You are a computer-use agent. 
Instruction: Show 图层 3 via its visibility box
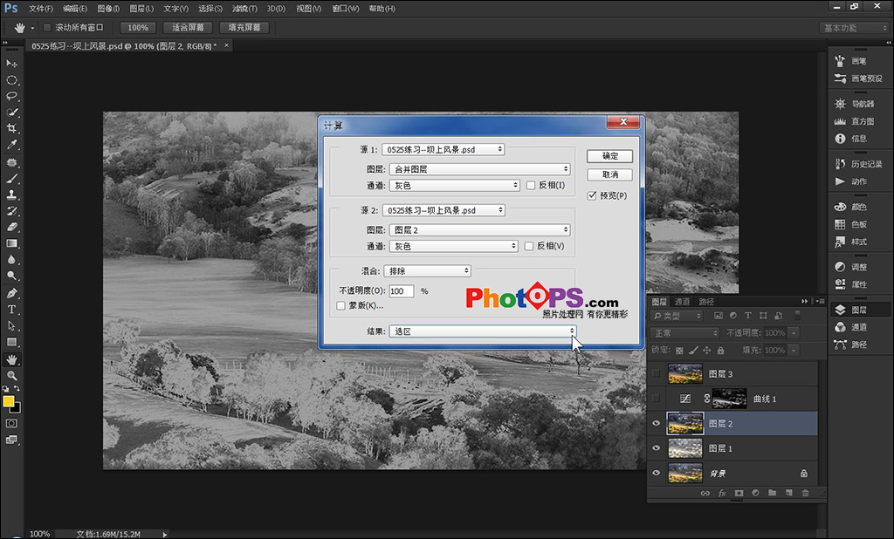click(x=657, y=374)
